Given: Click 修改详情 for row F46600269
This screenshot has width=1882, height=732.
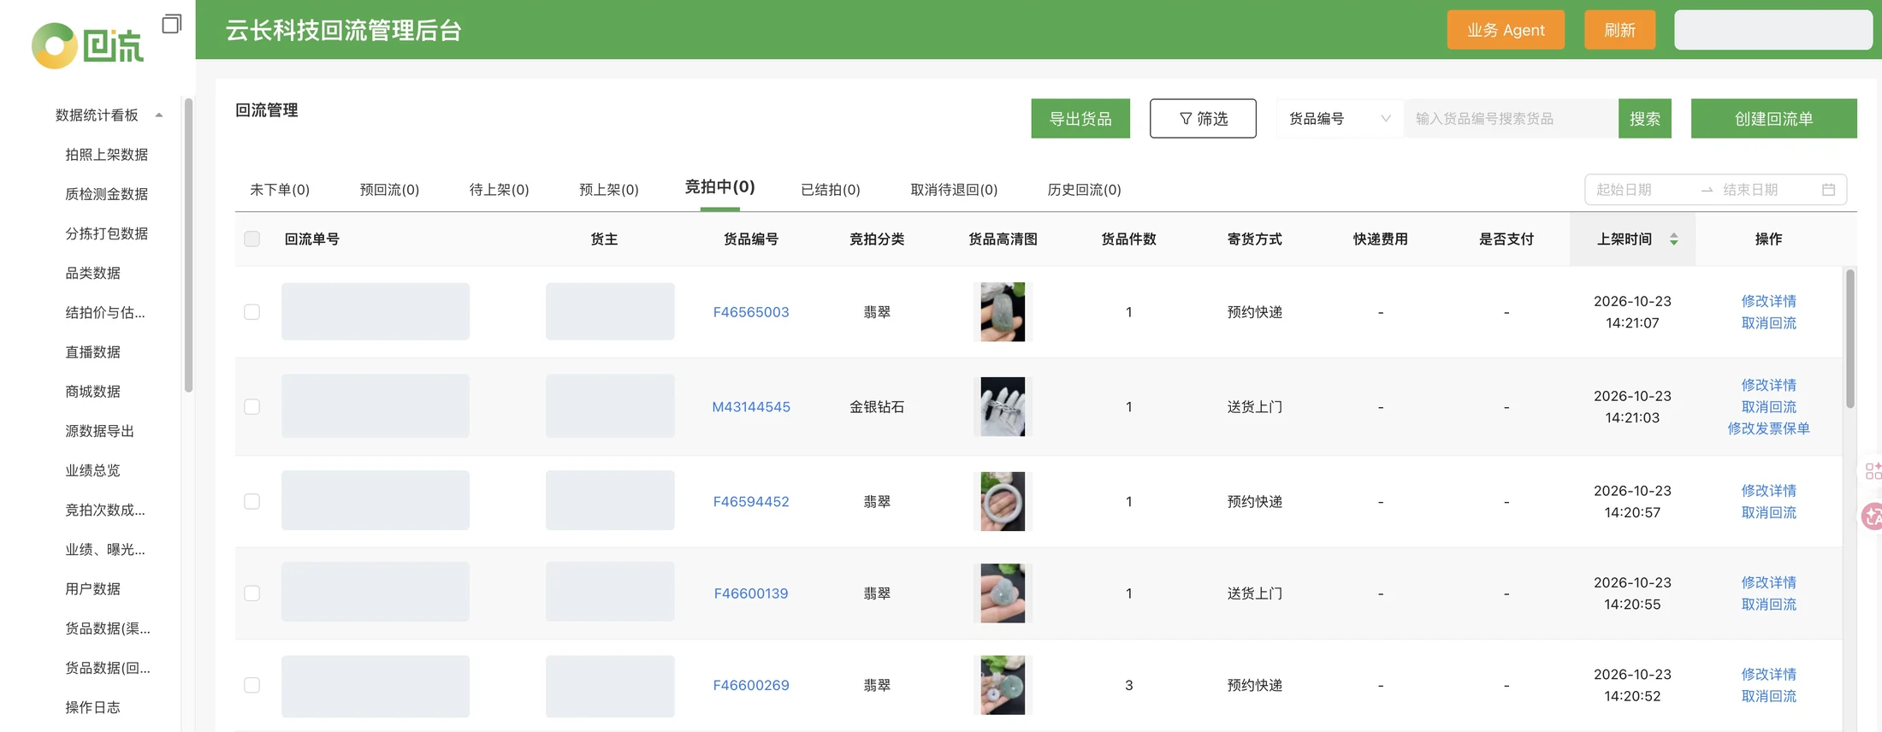Looking at the screenshot, I should pos(1768,675).
